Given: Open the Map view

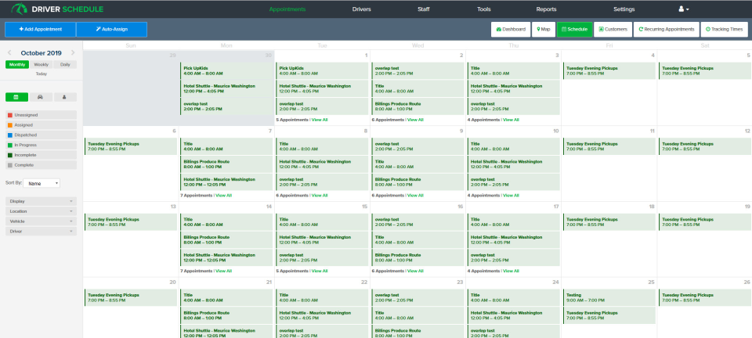Looking at the screenshot, I should (544, 29).
